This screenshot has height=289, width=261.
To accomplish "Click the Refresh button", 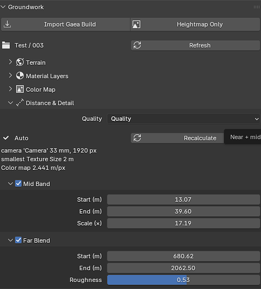I will (x=196, y=45).
